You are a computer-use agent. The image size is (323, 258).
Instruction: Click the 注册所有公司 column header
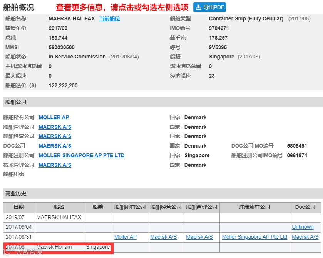(254, 207)
